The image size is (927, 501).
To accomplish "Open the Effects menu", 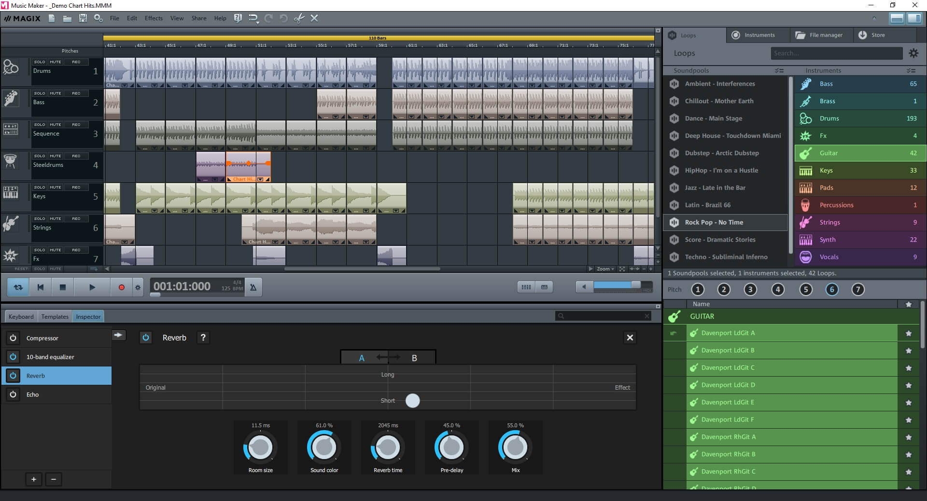I will 154,18.
